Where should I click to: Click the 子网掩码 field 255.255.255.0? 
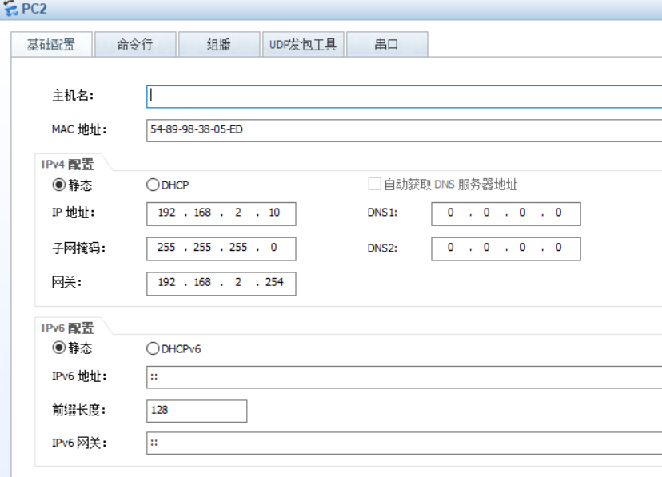[x=221, y=248]
